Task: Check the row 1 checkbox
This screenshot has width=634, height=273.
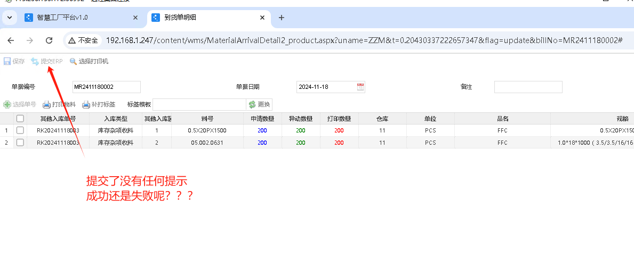Action: coord(20,130)
